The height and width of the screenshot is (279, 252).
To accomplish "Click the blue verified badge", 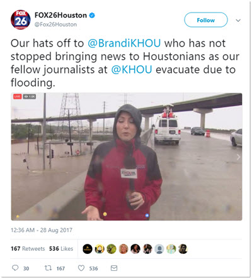I will 92,15.
